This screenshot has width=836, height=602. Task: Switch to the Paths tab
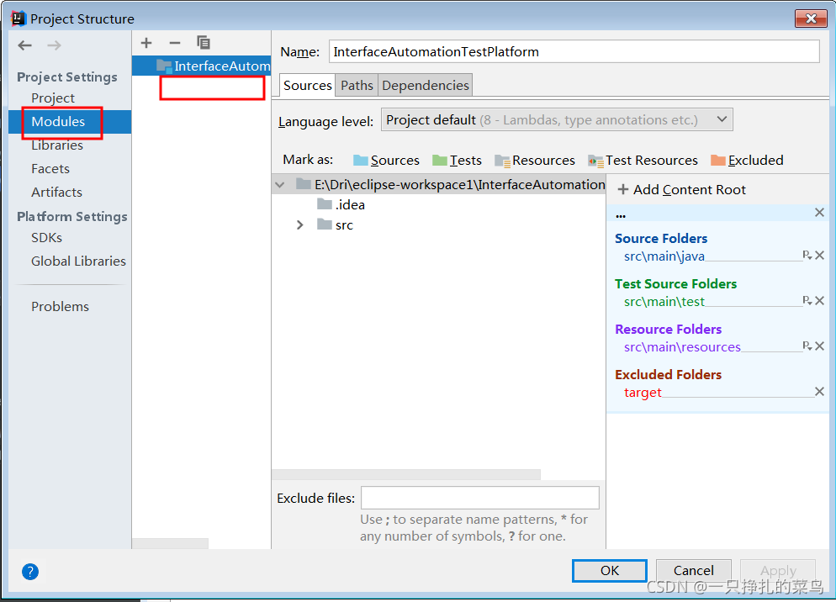point(357,85)
